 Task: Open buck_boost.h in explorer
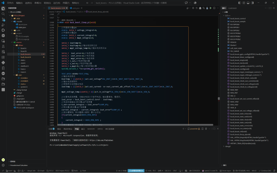(26, 57)
